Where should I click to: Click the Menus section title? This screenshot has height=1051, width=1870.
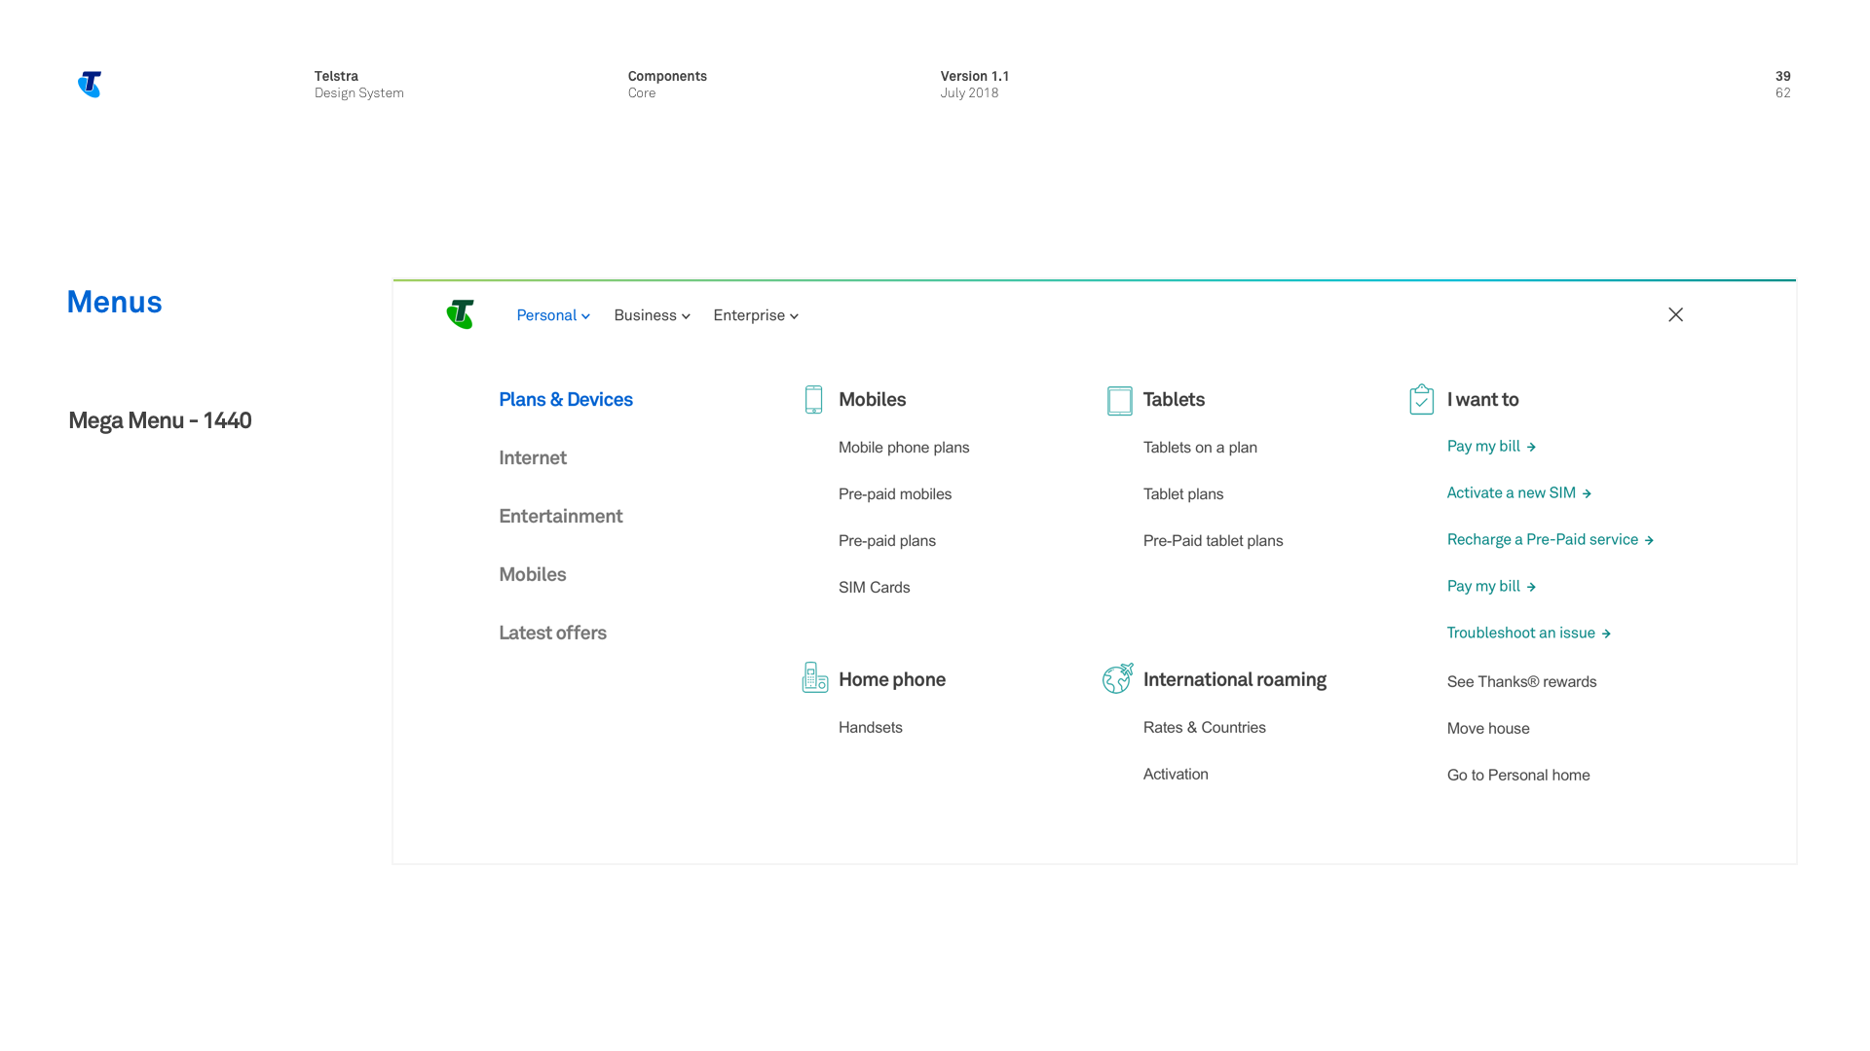[x=114, y=302]
